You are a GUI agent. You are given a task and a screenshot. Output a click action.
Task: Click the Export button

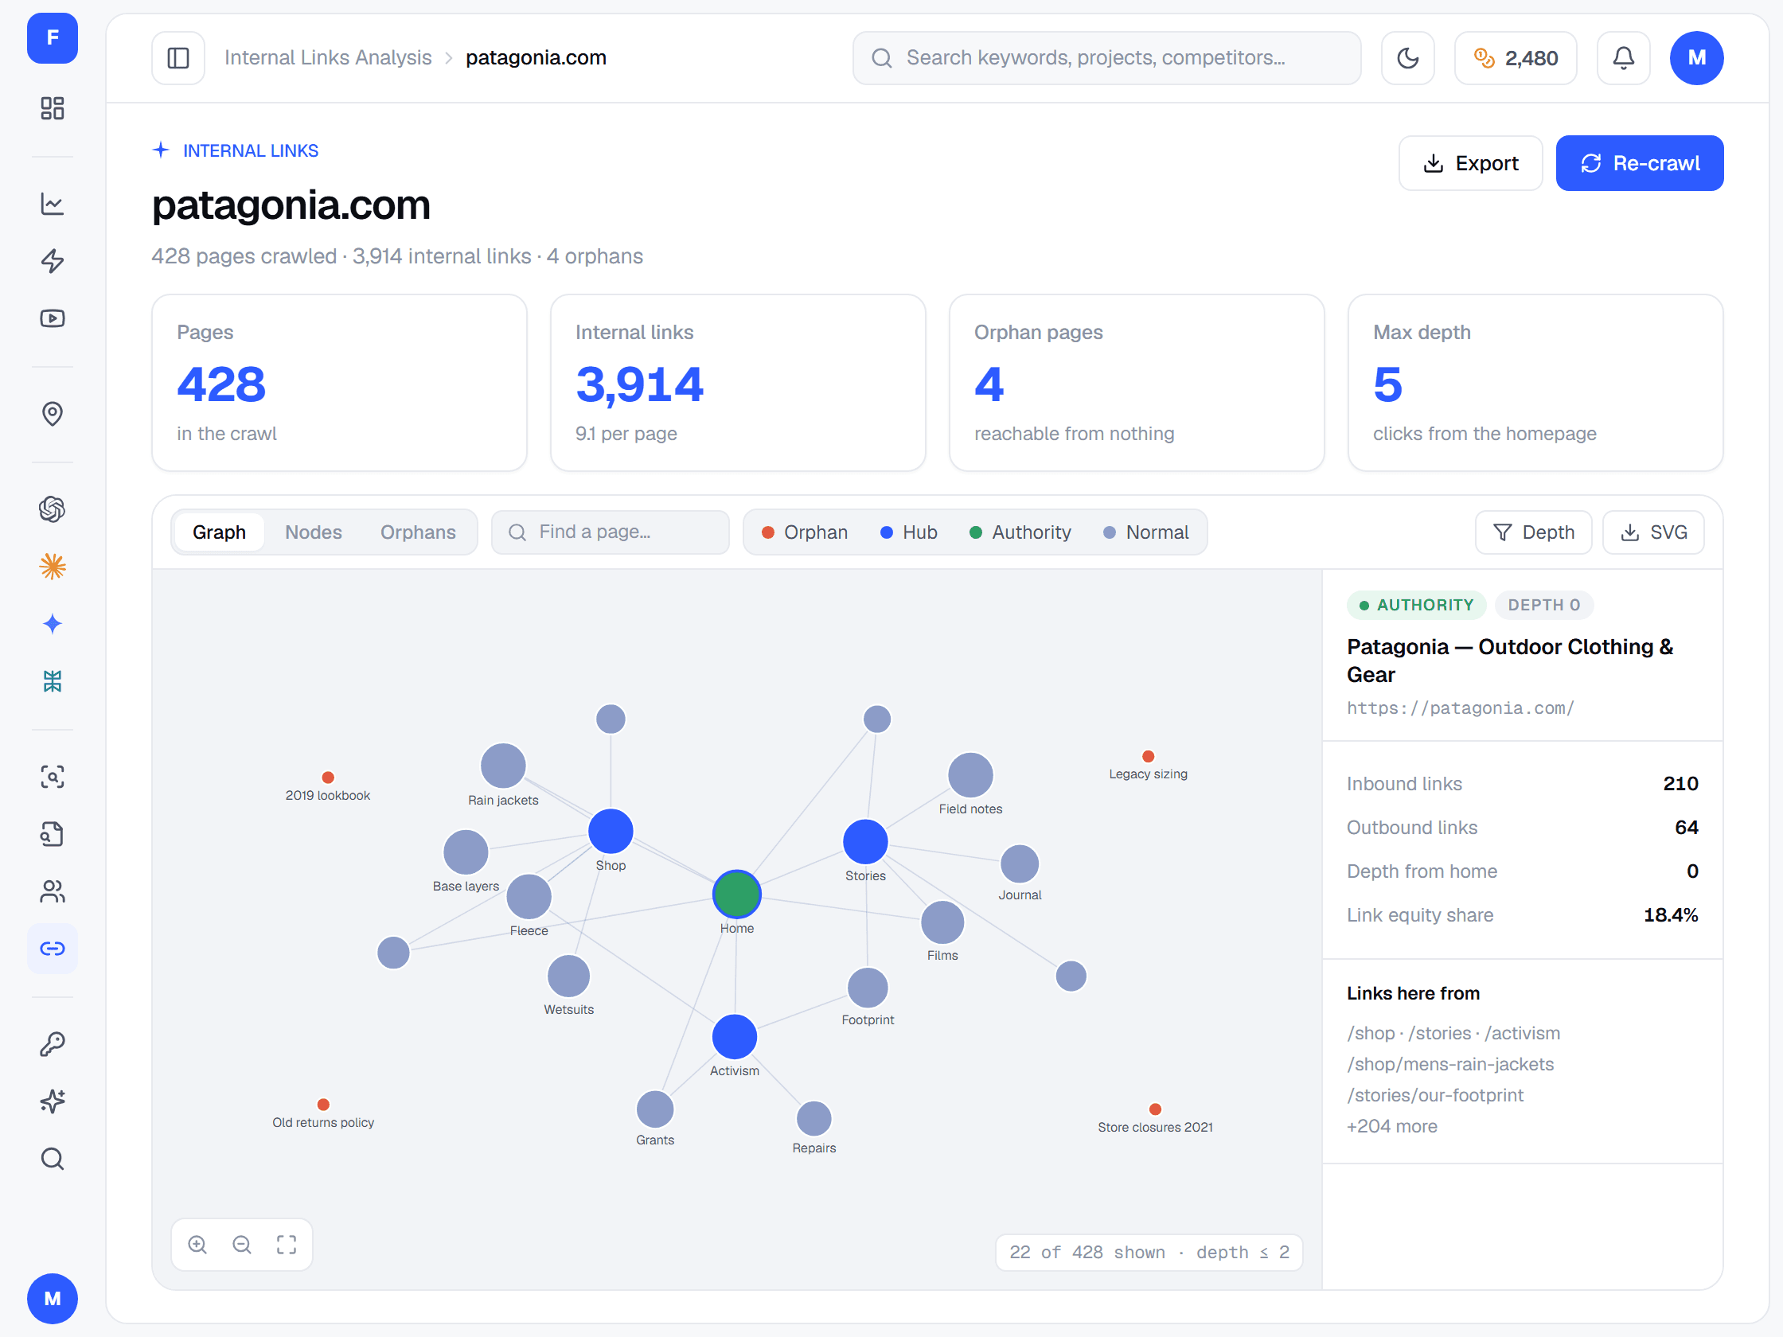1470,164
